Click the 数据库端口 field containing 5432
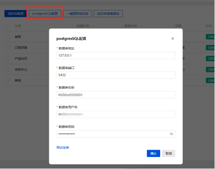The image size is (215, 169). [116, 75]
